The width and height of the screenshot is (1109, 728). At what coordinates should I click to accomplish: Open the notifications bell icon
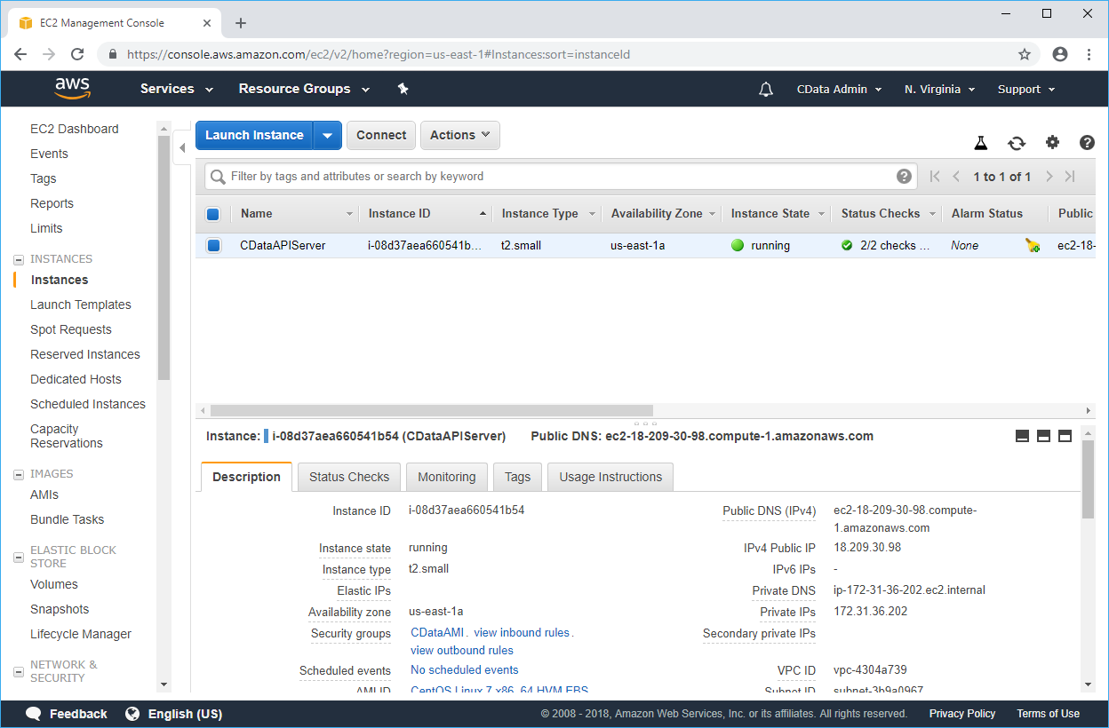coord(766,90)
